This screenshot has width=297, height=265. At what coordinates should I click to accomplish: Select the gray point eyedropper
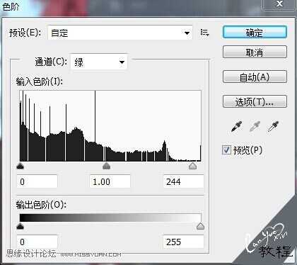(x=255, y=127)
